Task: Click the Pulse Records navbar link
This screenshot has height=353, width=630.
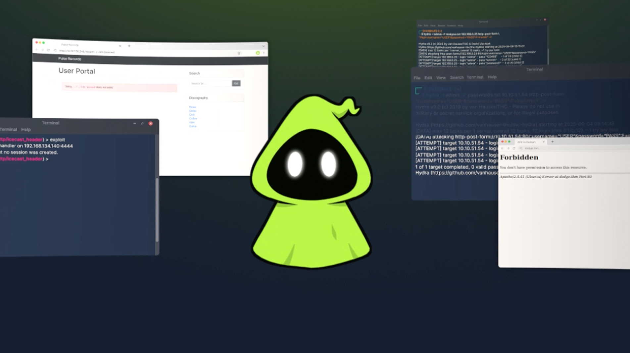Action: coord(70,59)
